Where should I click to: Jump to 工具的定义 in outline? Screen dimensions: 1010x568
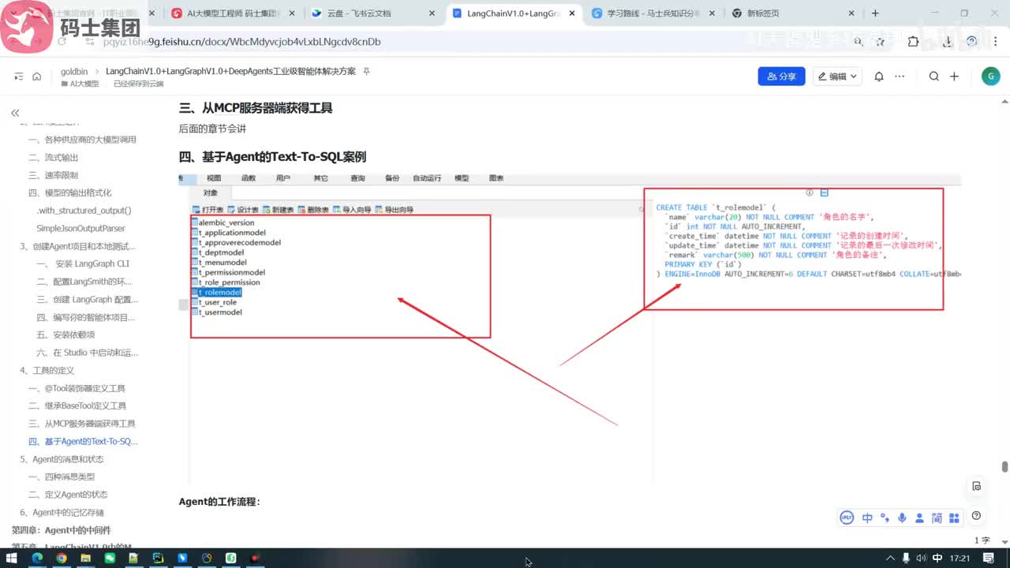tap(47, 370)
